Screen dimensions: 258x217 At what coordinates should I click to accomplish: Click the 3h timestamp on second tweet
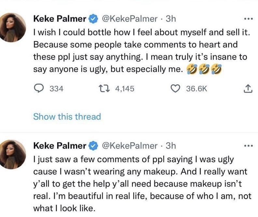[x=171, y=146]
